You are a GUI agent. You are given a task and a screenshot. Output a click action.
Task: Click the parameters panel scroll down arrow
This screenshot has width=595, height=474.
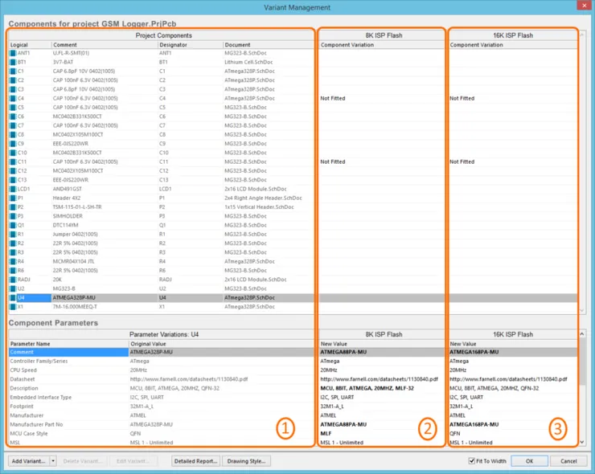pos(582,442)
